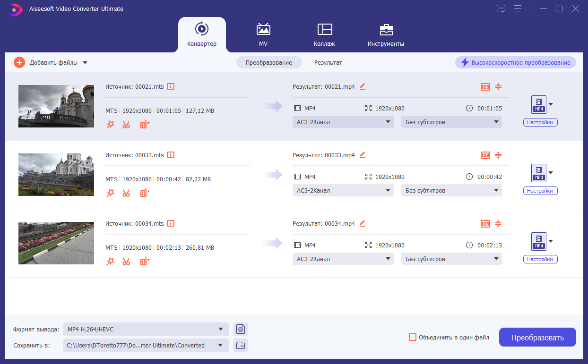Click the Преобразовать button
Screen dimensions: 588x364
coord(537,338)
